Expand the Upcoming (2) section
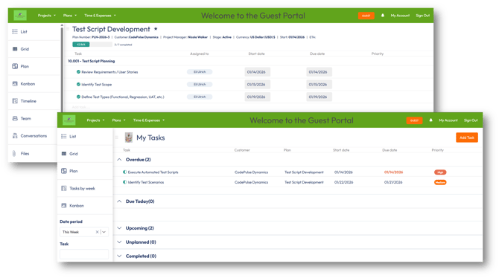Image resolution: width=499 pixels, height=278 pixels. pos(119,228)
